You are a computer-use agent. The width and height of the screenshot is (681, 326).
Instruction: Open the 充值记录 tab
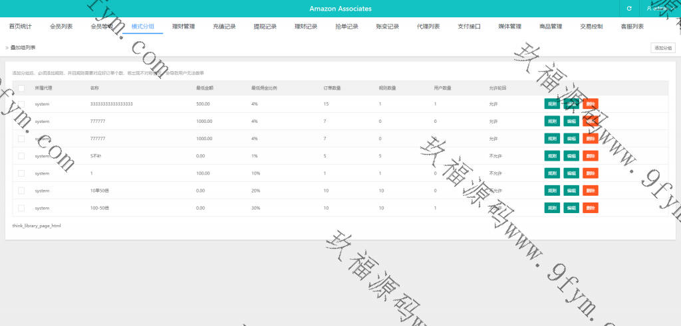click(224, 27)
